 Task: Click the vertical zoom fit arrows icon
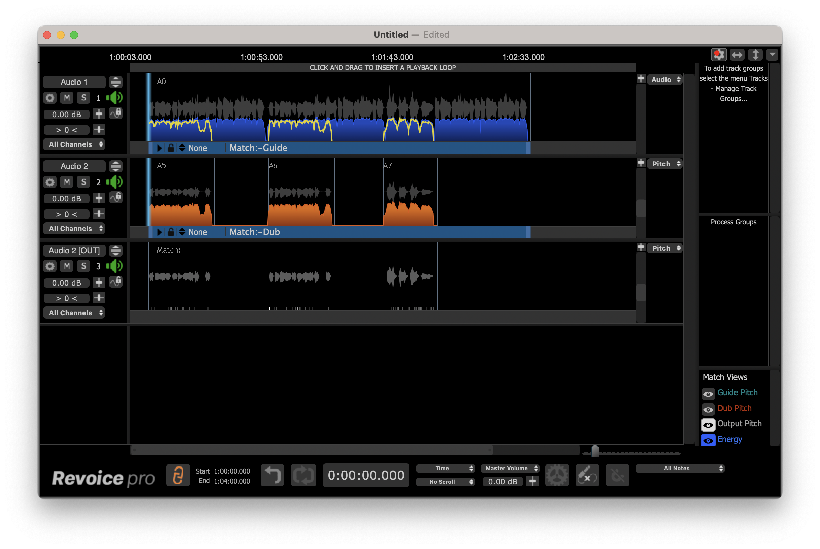pyautogui.click(x=755, y=55)
